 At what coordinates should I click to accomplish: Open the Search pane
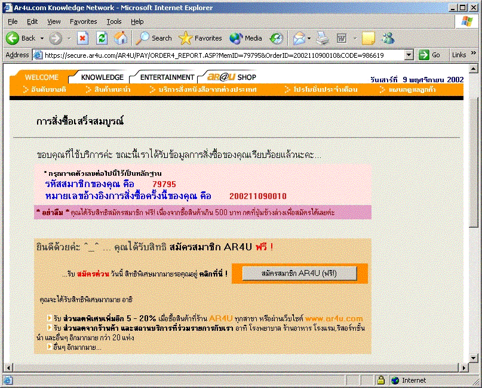[155, 38]
